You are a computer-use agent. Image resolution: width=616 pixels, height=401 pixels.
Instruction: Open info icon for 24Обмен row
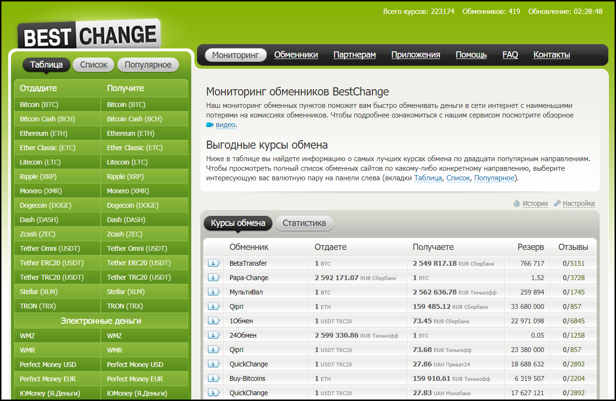[x=214, y=335]
